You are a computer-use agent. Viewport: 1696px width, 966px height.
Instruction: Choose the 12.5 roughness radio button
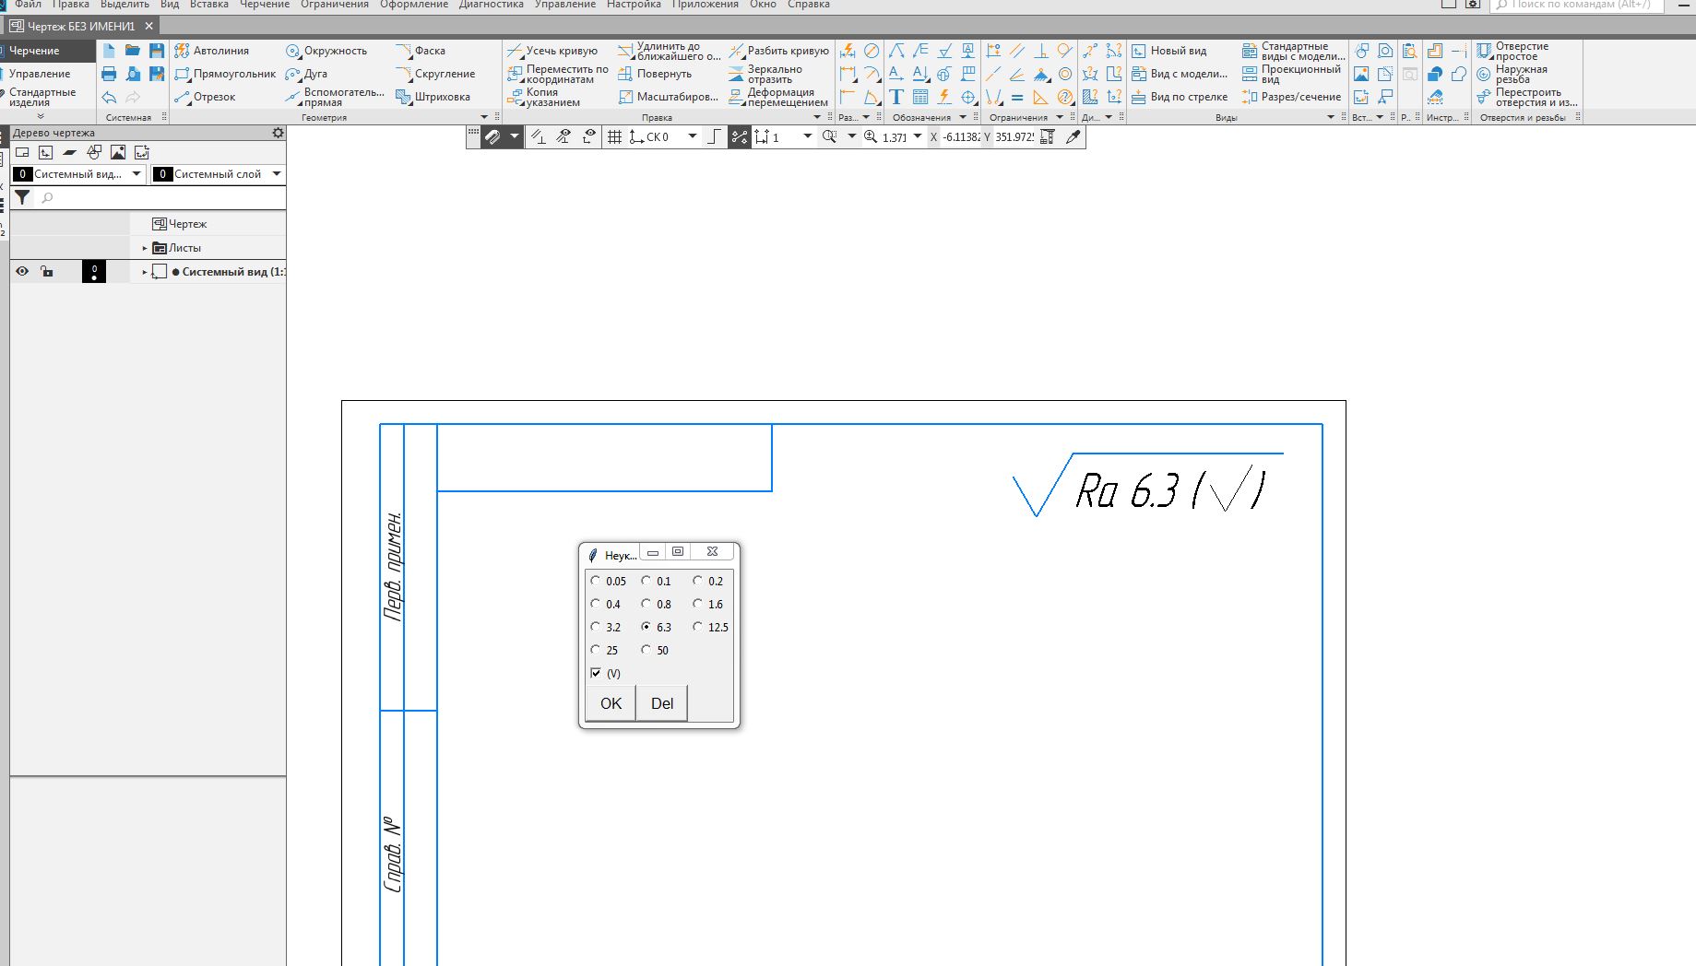(x=698, y=627)
